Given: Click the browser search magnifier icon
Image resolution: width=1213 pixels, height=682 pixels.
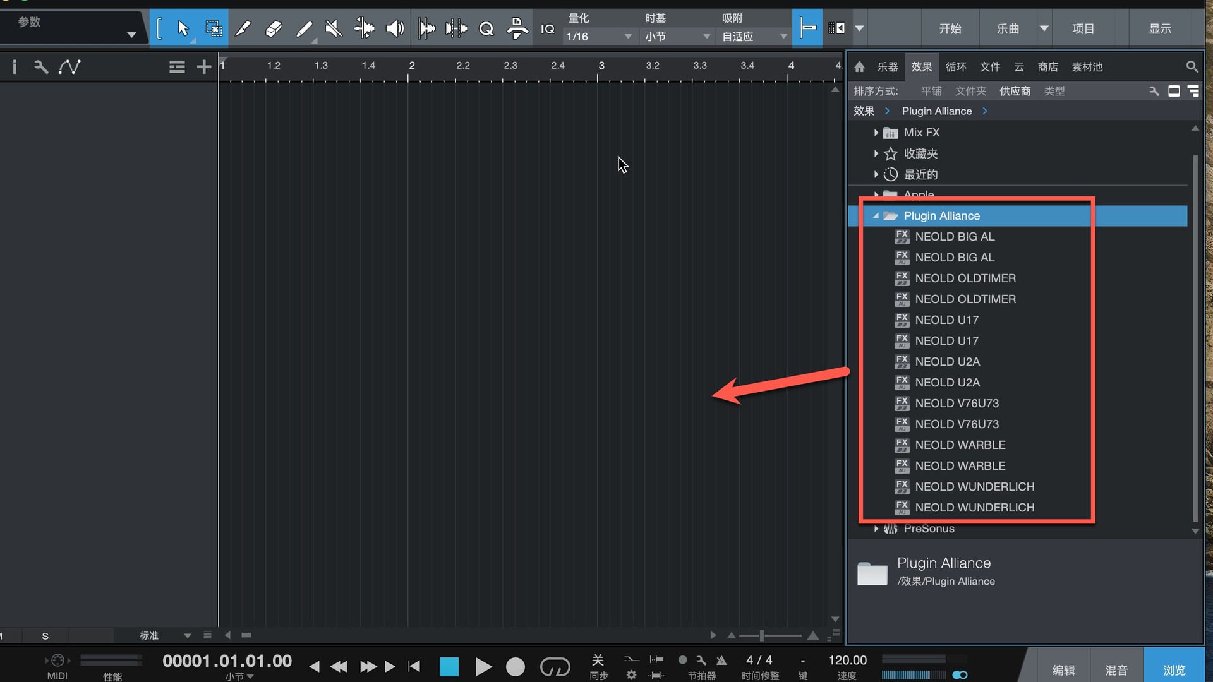Looking at the screenshot, I should [1192, 66].
